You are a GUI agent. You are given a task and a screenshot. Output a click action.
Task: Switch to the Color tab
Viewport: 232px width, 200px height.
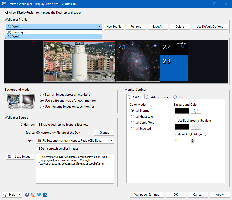(x=135, y=97)
